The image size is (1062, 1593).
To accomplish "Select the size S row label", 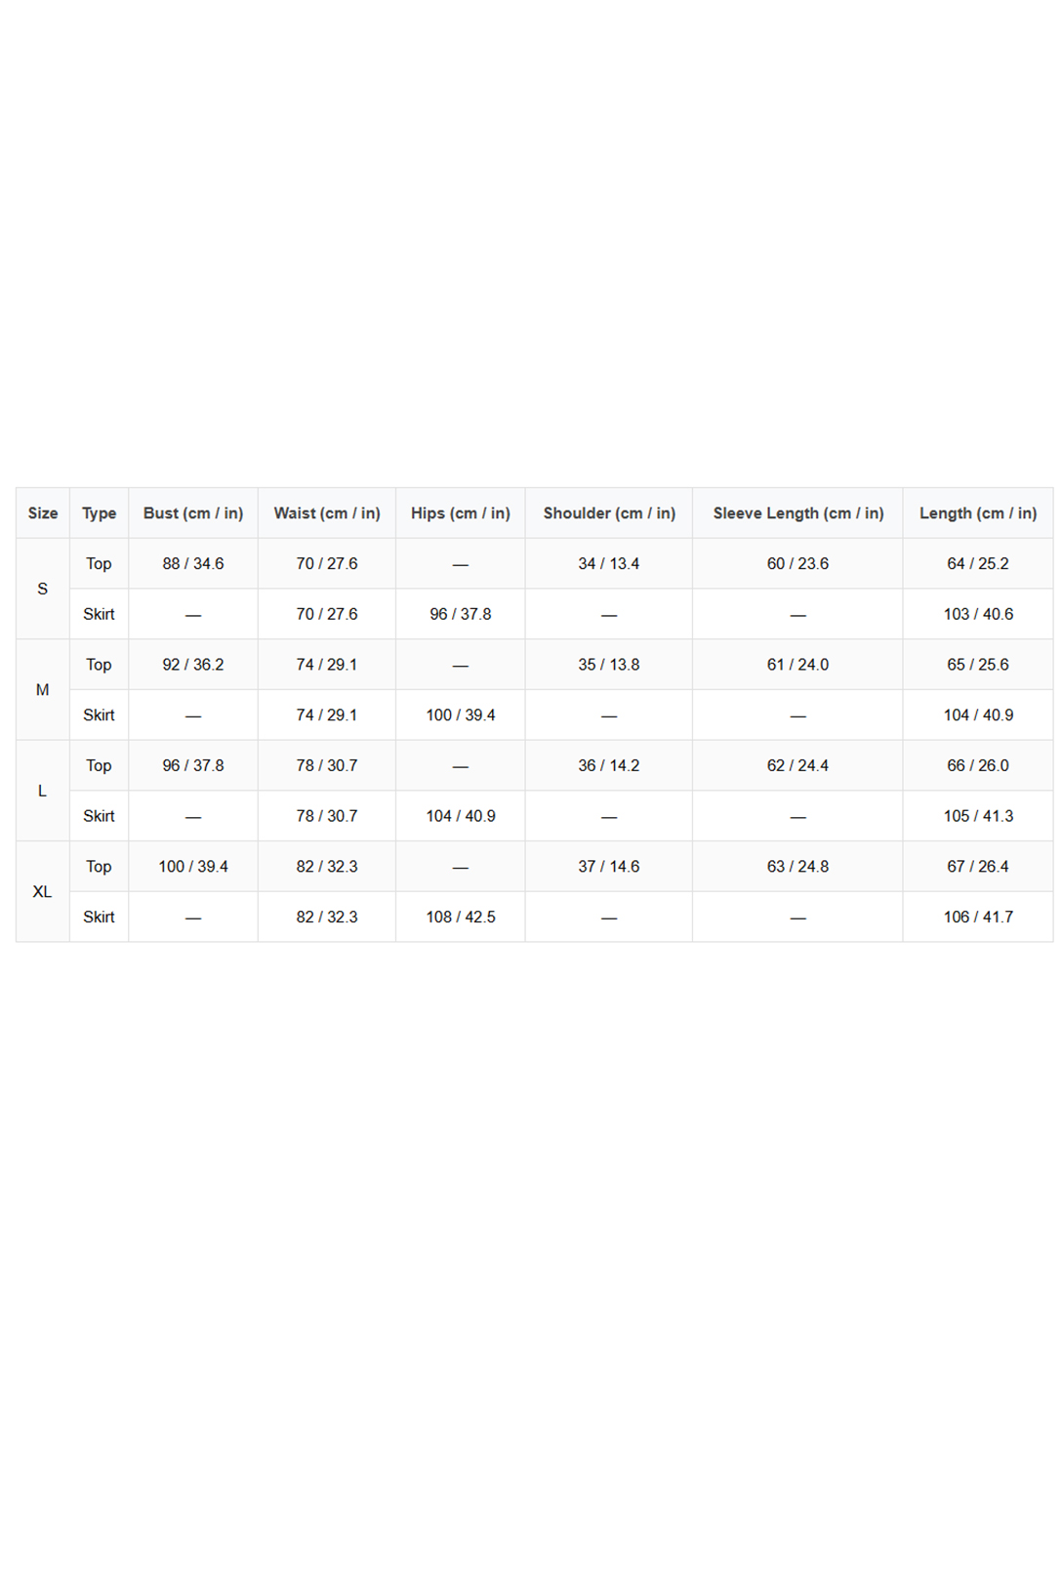I will click(43, 589).
